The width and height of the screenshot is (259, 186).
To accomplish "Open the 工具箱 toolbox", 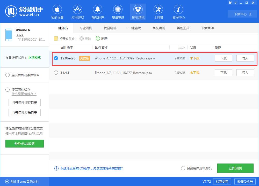I will [158, 12].
